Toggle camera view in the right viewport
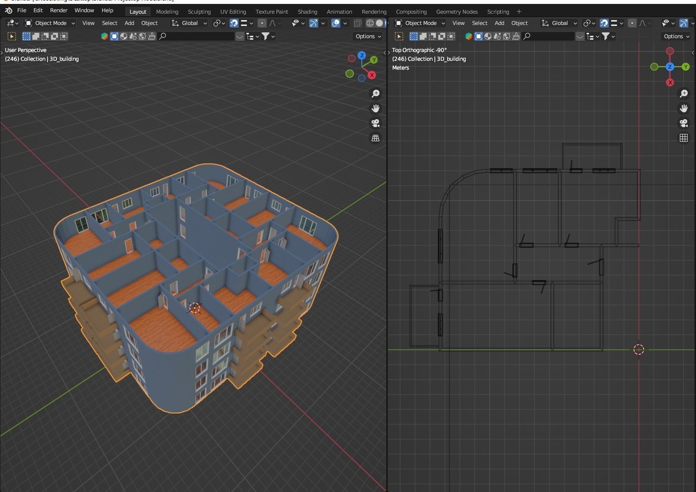 coord(684,123)
